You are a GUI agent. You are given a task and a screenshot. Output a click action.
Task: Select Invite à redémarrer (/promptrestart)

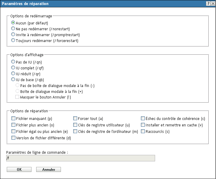tap(13, 35)
